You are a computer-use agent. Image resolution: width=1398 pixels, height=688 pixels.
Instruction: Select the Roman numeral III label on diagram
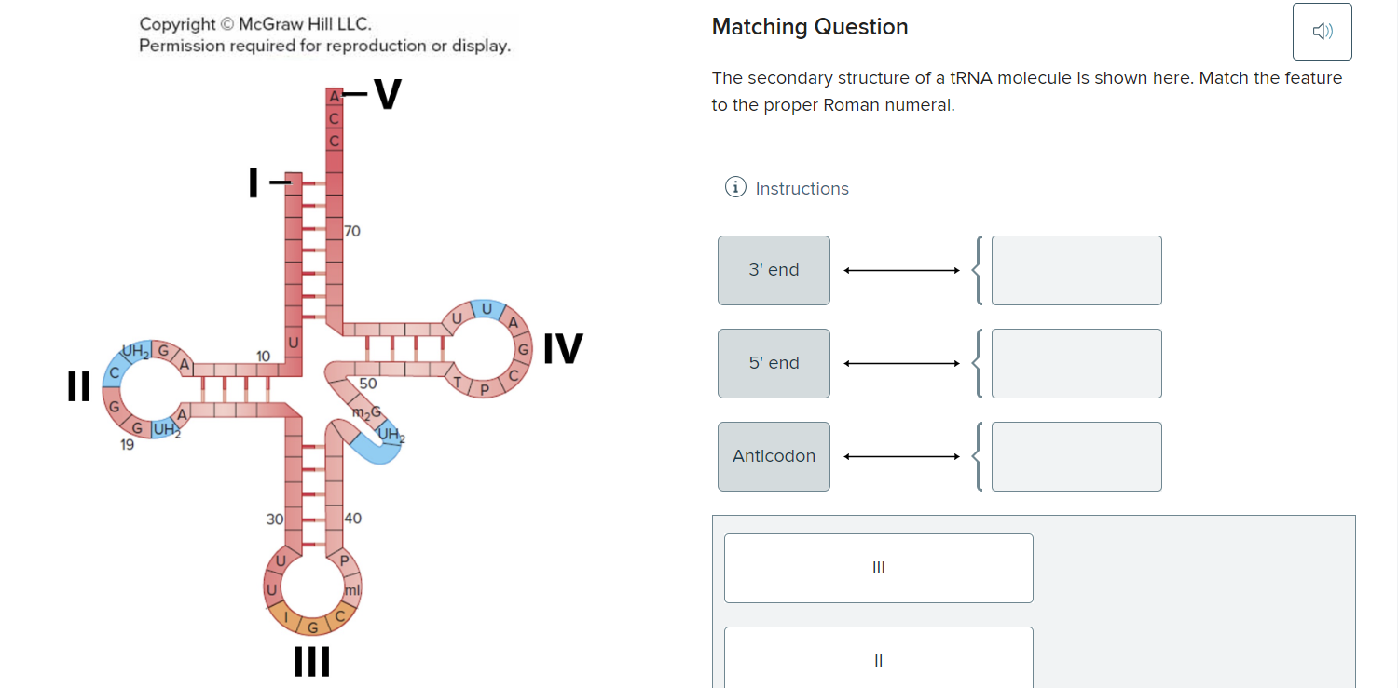310,663
